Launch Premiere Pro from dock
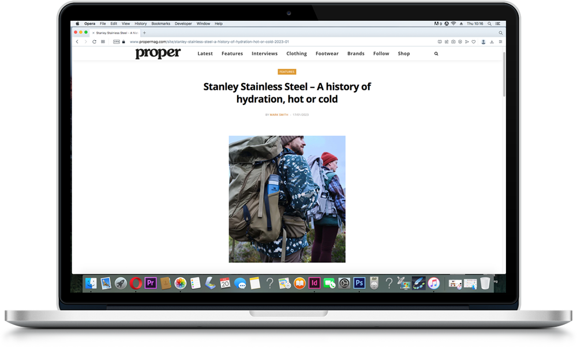 click(x=151, y=283)
